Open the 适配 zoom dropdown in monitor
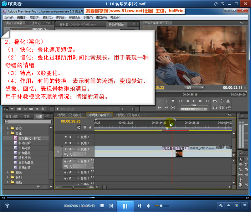The width and height of the screenshot is (251, 212). pyautogui.click(x=194, y=88)
